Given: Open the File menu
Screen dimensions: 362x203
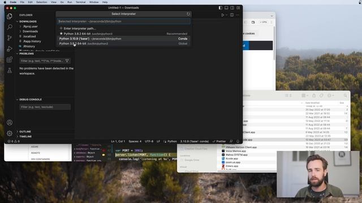Looking at the screenshot, I should pos(22,2).
